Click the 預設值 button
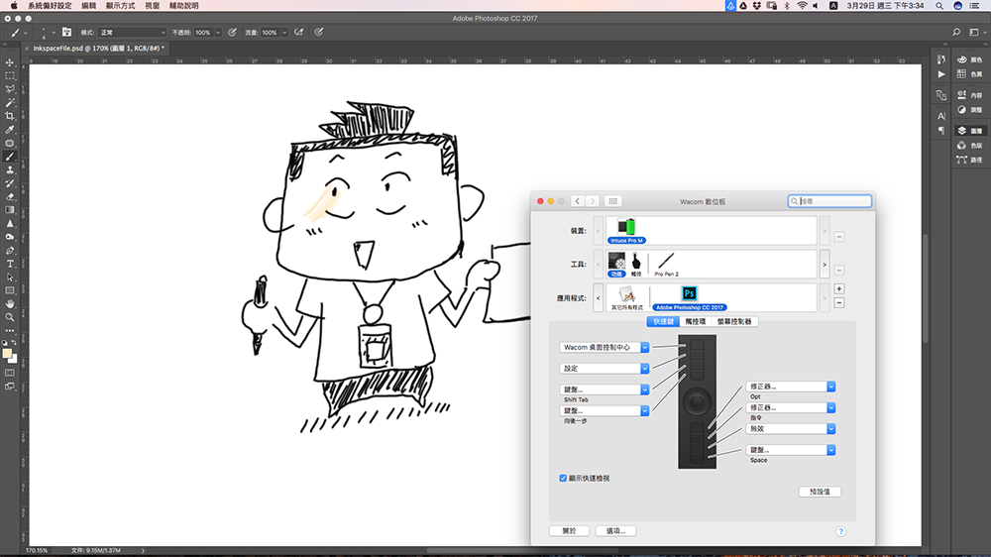Screen dimensions: 991x557 [x=820, y=492]
